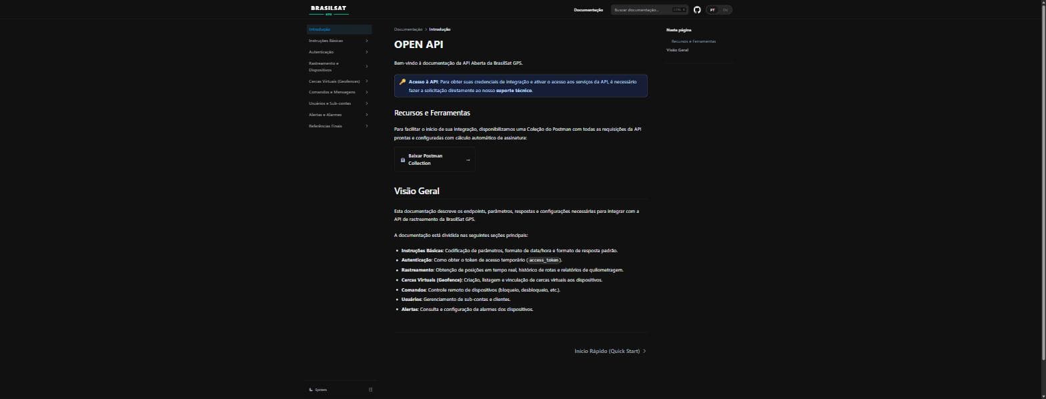The width and height of the screenshot is (1046, 399).
Task: Follow the suporte técnico link
Action: coord(514,90)
